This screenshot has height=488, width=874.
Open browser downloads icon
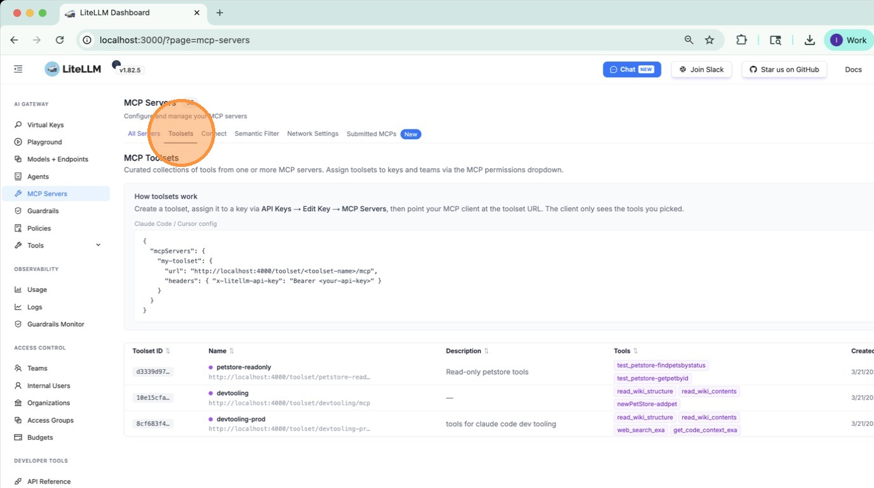tap(809, 40)
